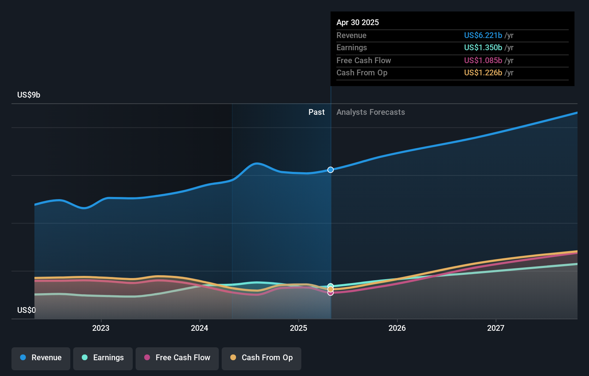The height and width of the screenshot is (376, 589).
Task: Click the US$9b y-axis label
Action: [29, 95]
